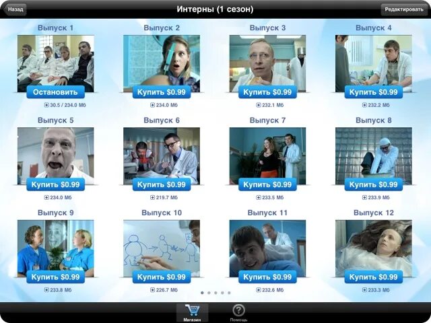Screen dimensions: 431x323
Task: Click download icon beside 232.2 Мб
Action: (364, 105)
